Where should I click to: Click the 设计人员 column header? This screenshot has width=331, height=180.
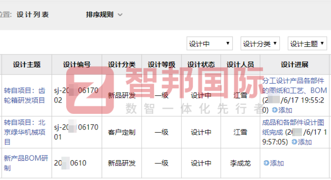click(x=240, y=65)
